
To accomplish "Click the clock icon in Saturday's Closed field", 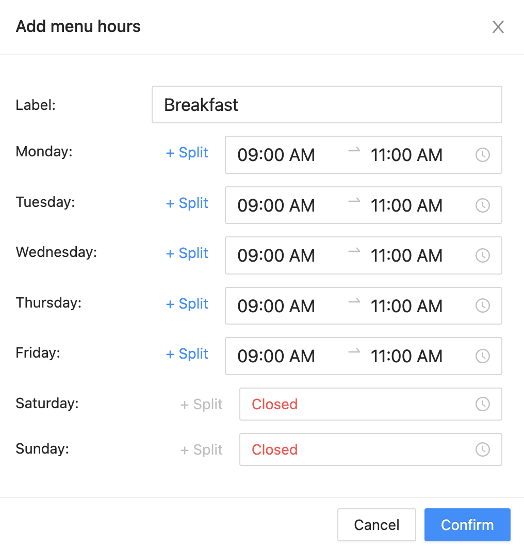I will pyautogui.click(x=483, y=404).
